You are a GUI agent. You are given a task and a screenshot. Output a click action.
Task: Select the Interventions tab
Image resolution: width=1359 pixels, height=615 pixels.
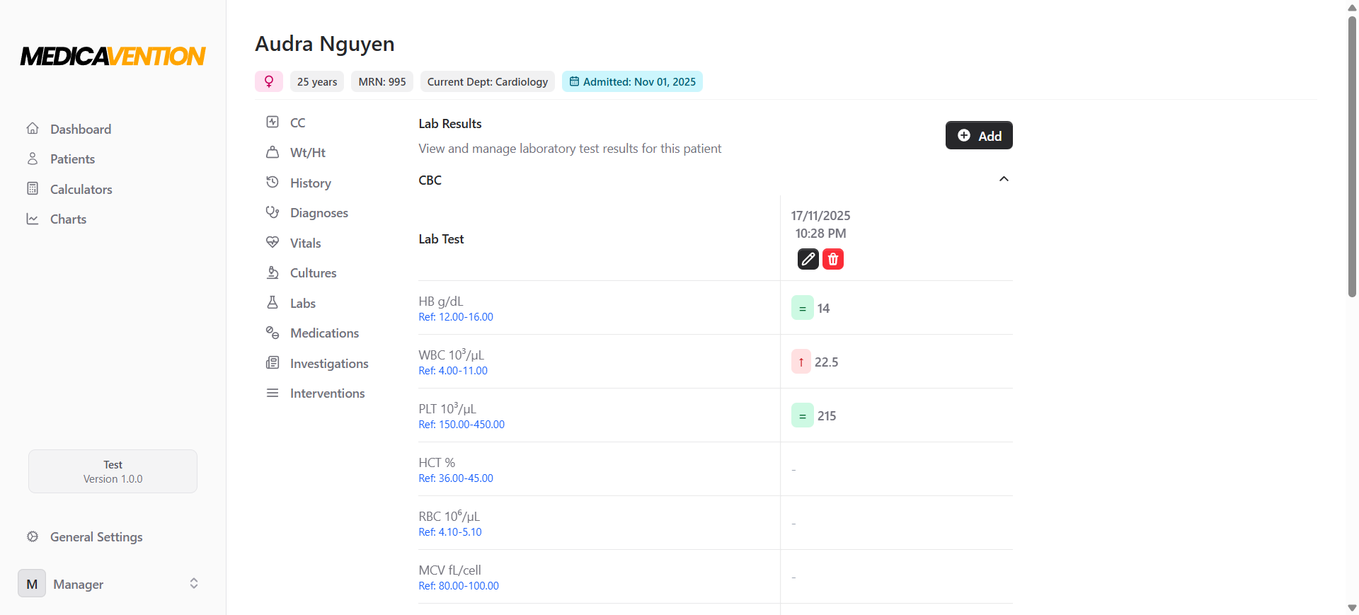[x=327, y=393]
